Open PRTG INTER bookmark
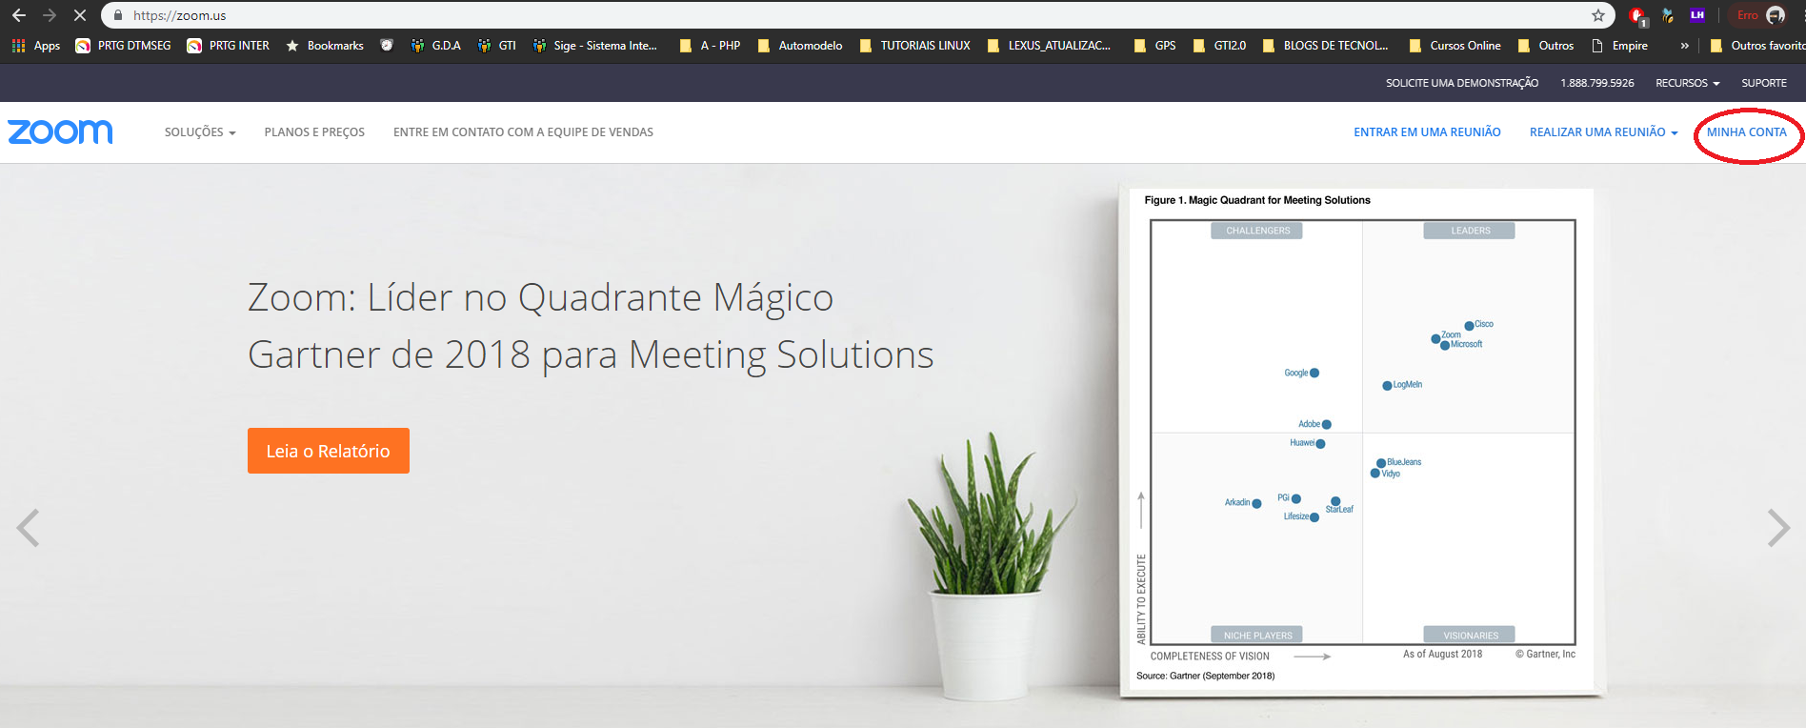This screenshot has width=1806, height=728. tap(229, 46)
